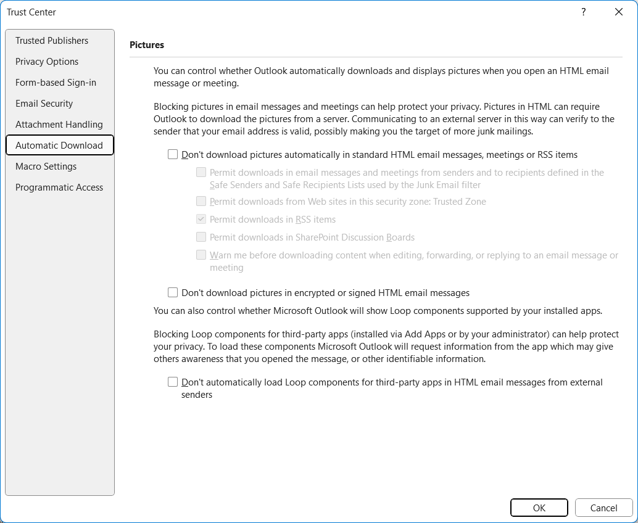Toggle permit downloads from Safe Senders lists

point(201,173)
